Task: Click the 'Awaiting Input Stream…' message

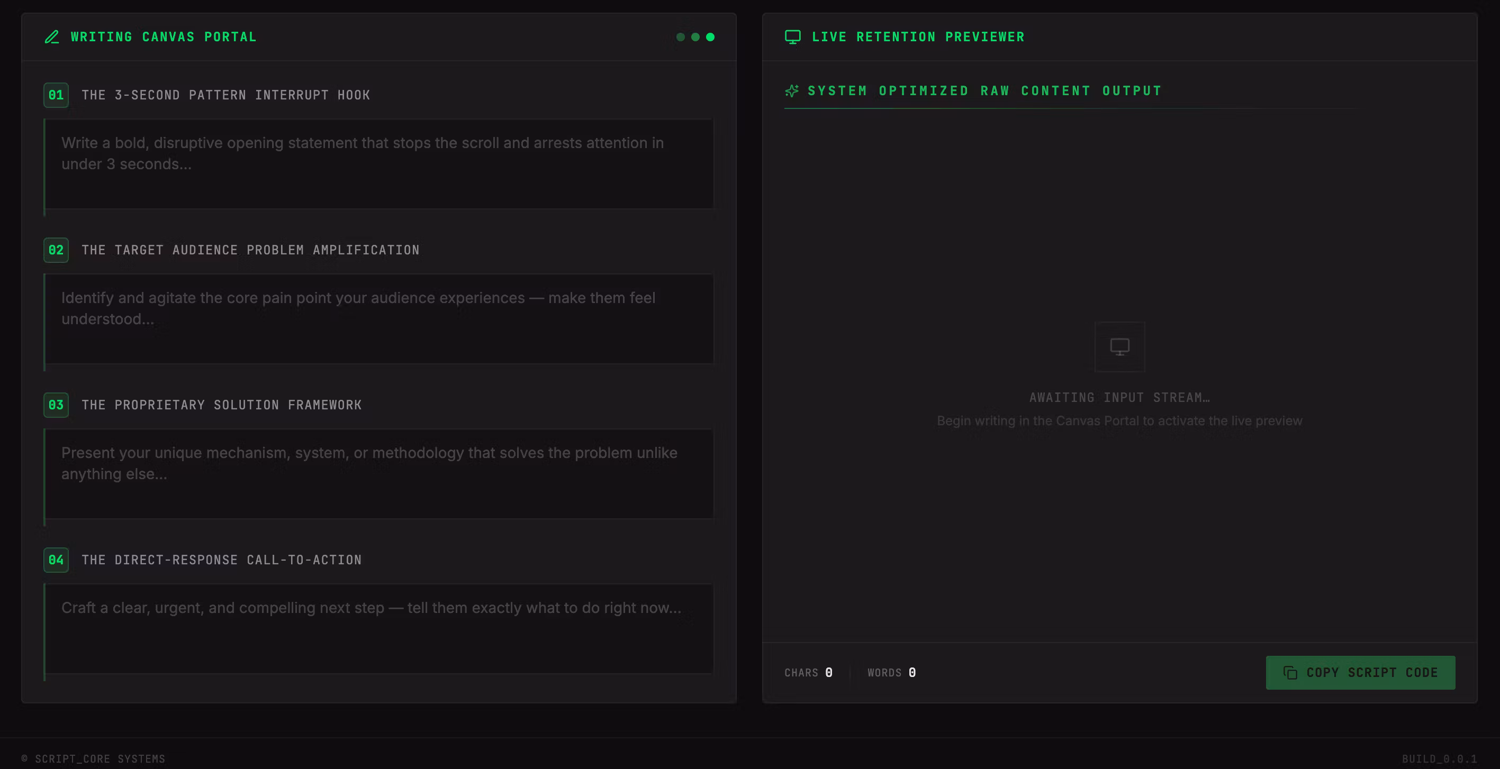Action: point(1119,398)
